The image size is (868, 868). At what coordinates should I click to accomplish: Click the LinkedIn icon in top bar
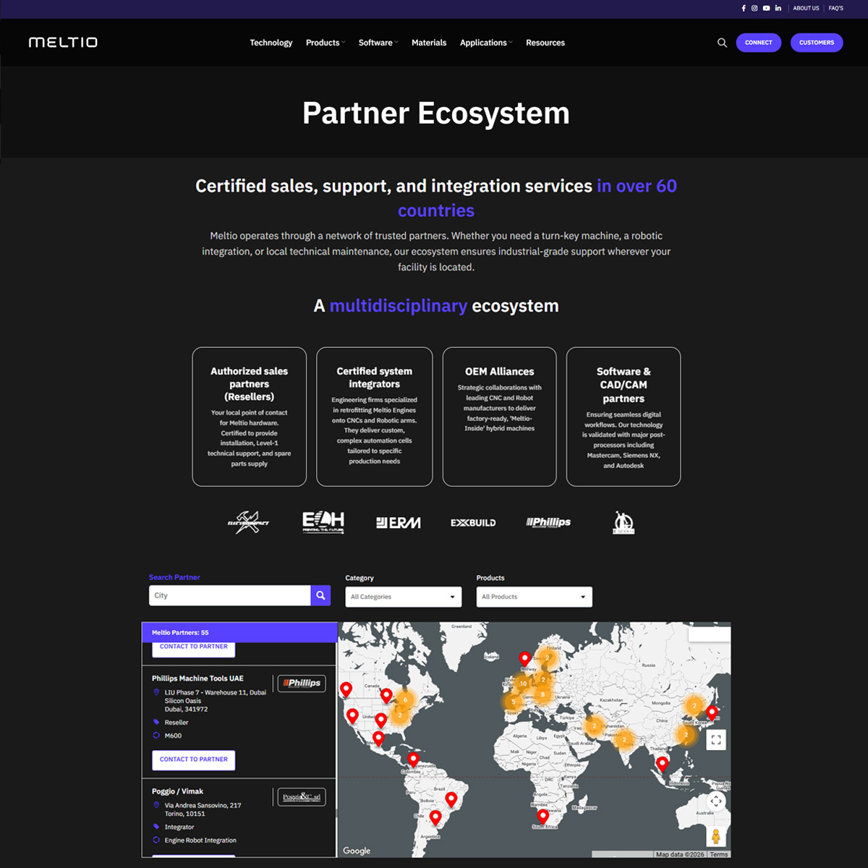pyautogui.click(x=778, y=9)
